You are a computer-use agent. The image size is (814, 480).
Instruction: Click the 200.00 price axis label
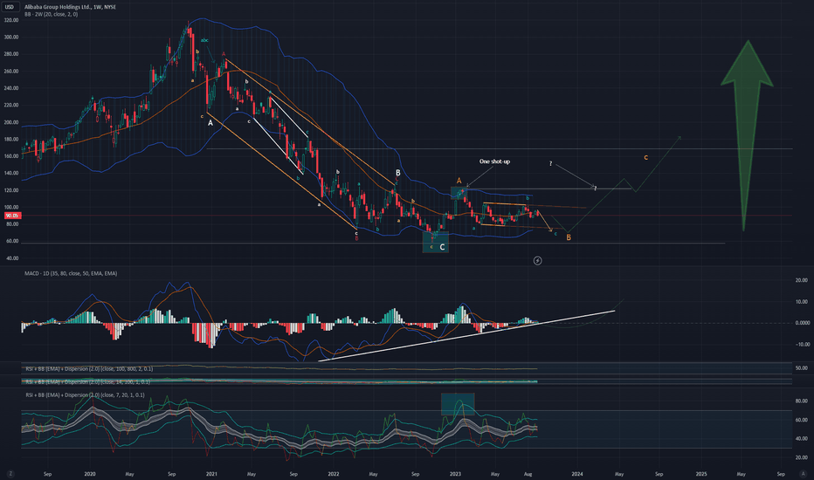click(11, 122)
